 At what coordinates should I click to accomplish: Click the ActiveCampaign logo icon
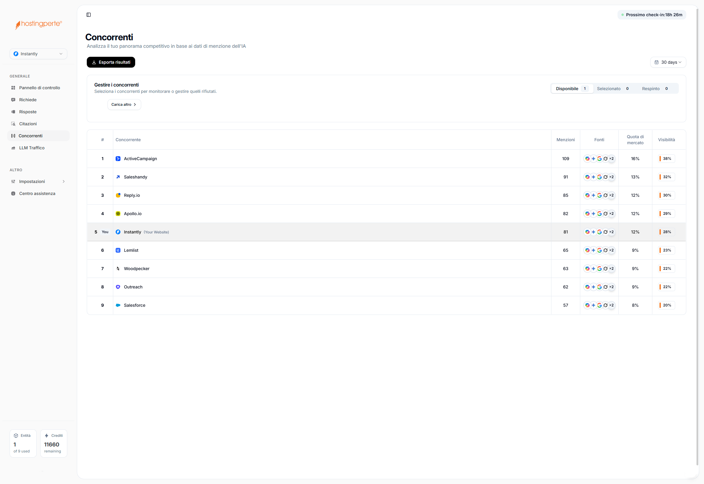tap(118, 159)
